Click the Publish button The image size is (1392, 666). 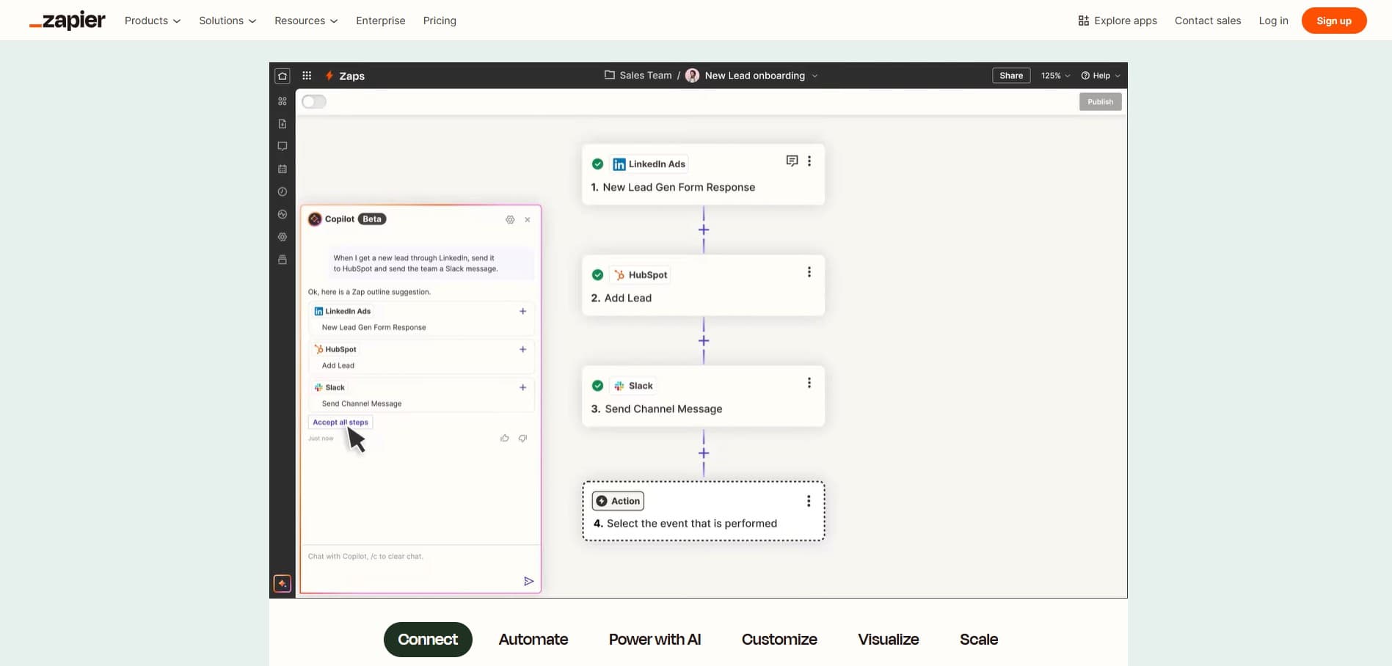coord(1100,102)
